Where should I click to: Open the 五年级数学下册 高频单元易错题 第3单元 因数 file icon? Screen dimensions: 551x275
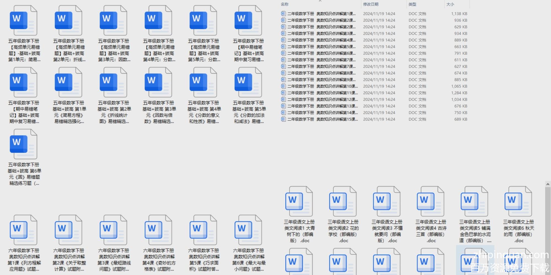(x=113, y=21)
